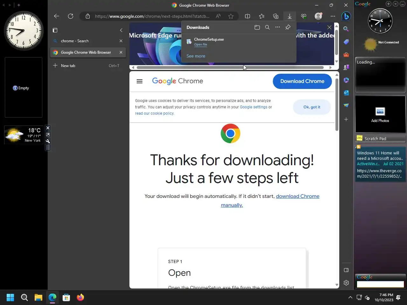Close the chrome - Search tab

coord(121,41)
